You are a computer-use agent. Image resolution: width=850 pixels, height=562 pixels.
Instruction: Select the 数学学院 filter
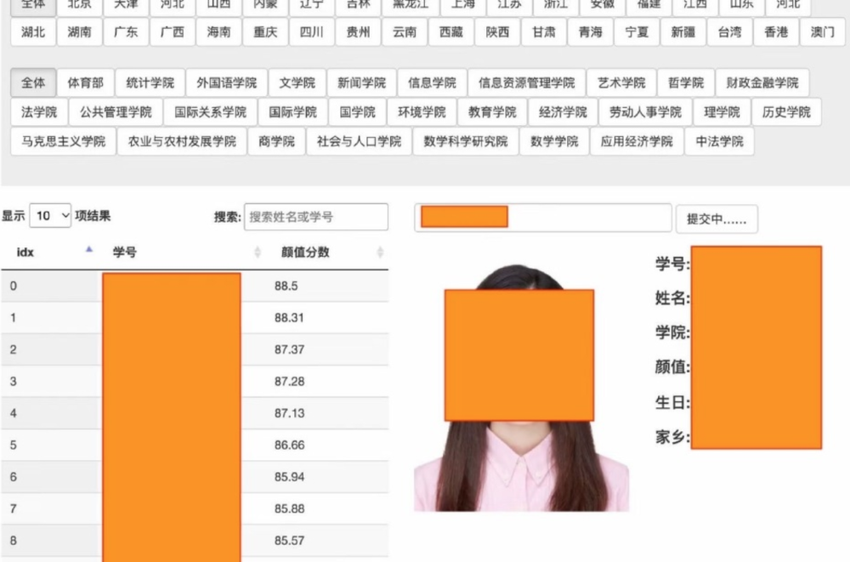(553, 141)
